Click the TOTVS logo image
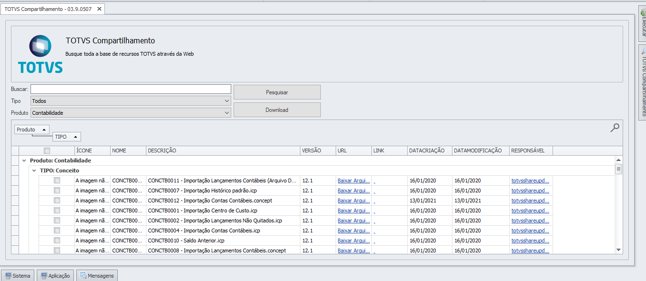The image size is (646, 281). [x=41, y=54]
